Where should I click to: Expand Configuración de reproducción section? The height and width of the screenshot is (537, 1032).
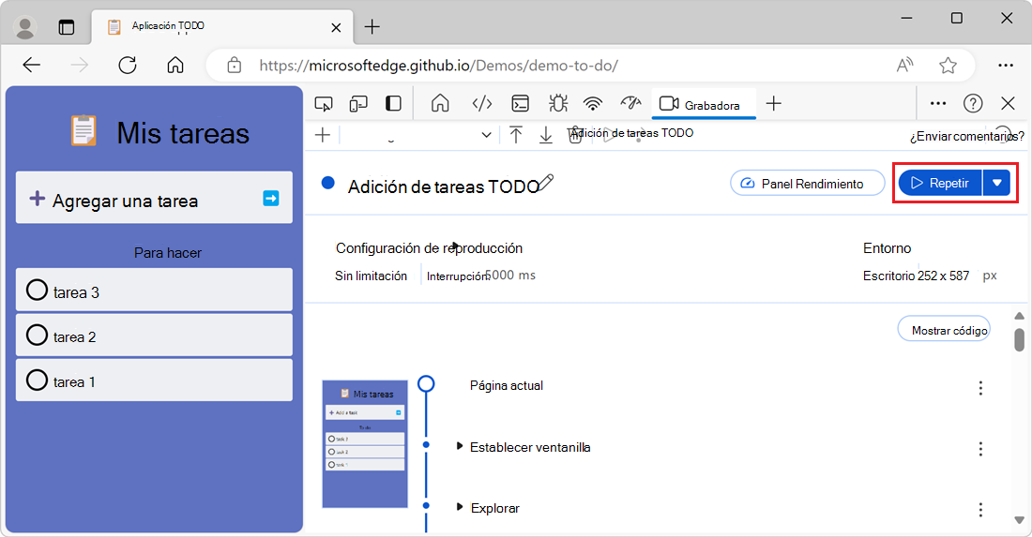tap(429, 248)
